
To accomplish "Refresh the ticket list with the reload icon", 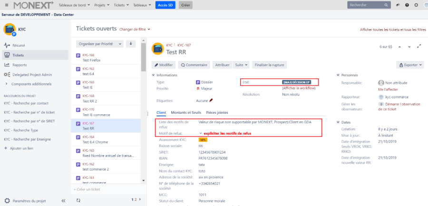I will click(x=78, y=200).
